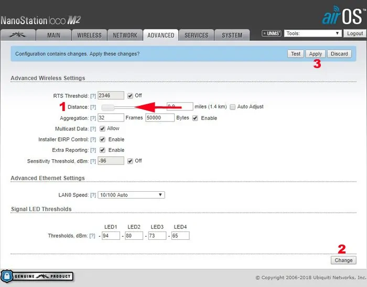Click the Test button
This screenshot has width=367, height=287.
click(296, 54)
